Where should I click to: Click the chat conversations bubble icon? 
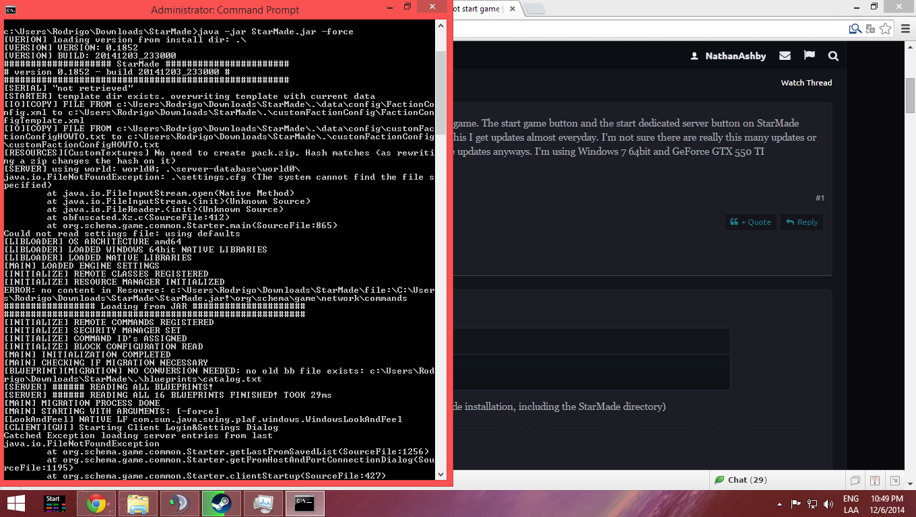tap(855, 480)
